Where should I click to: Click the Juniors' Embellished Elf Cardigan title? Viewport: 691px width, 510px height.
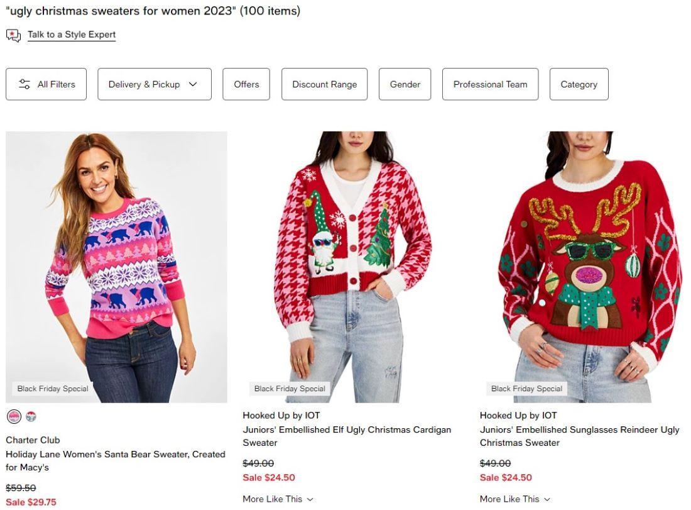347,436
